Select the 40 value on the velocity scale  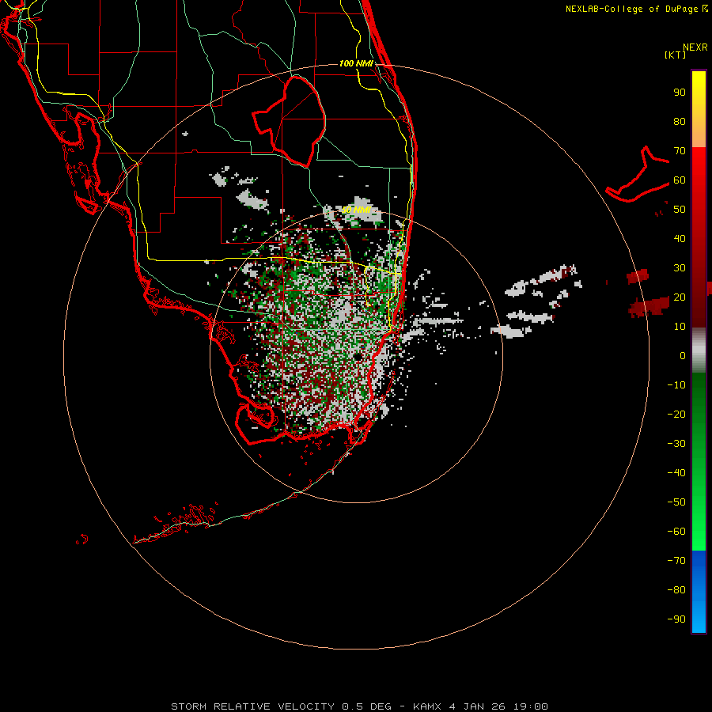point(680,238)
